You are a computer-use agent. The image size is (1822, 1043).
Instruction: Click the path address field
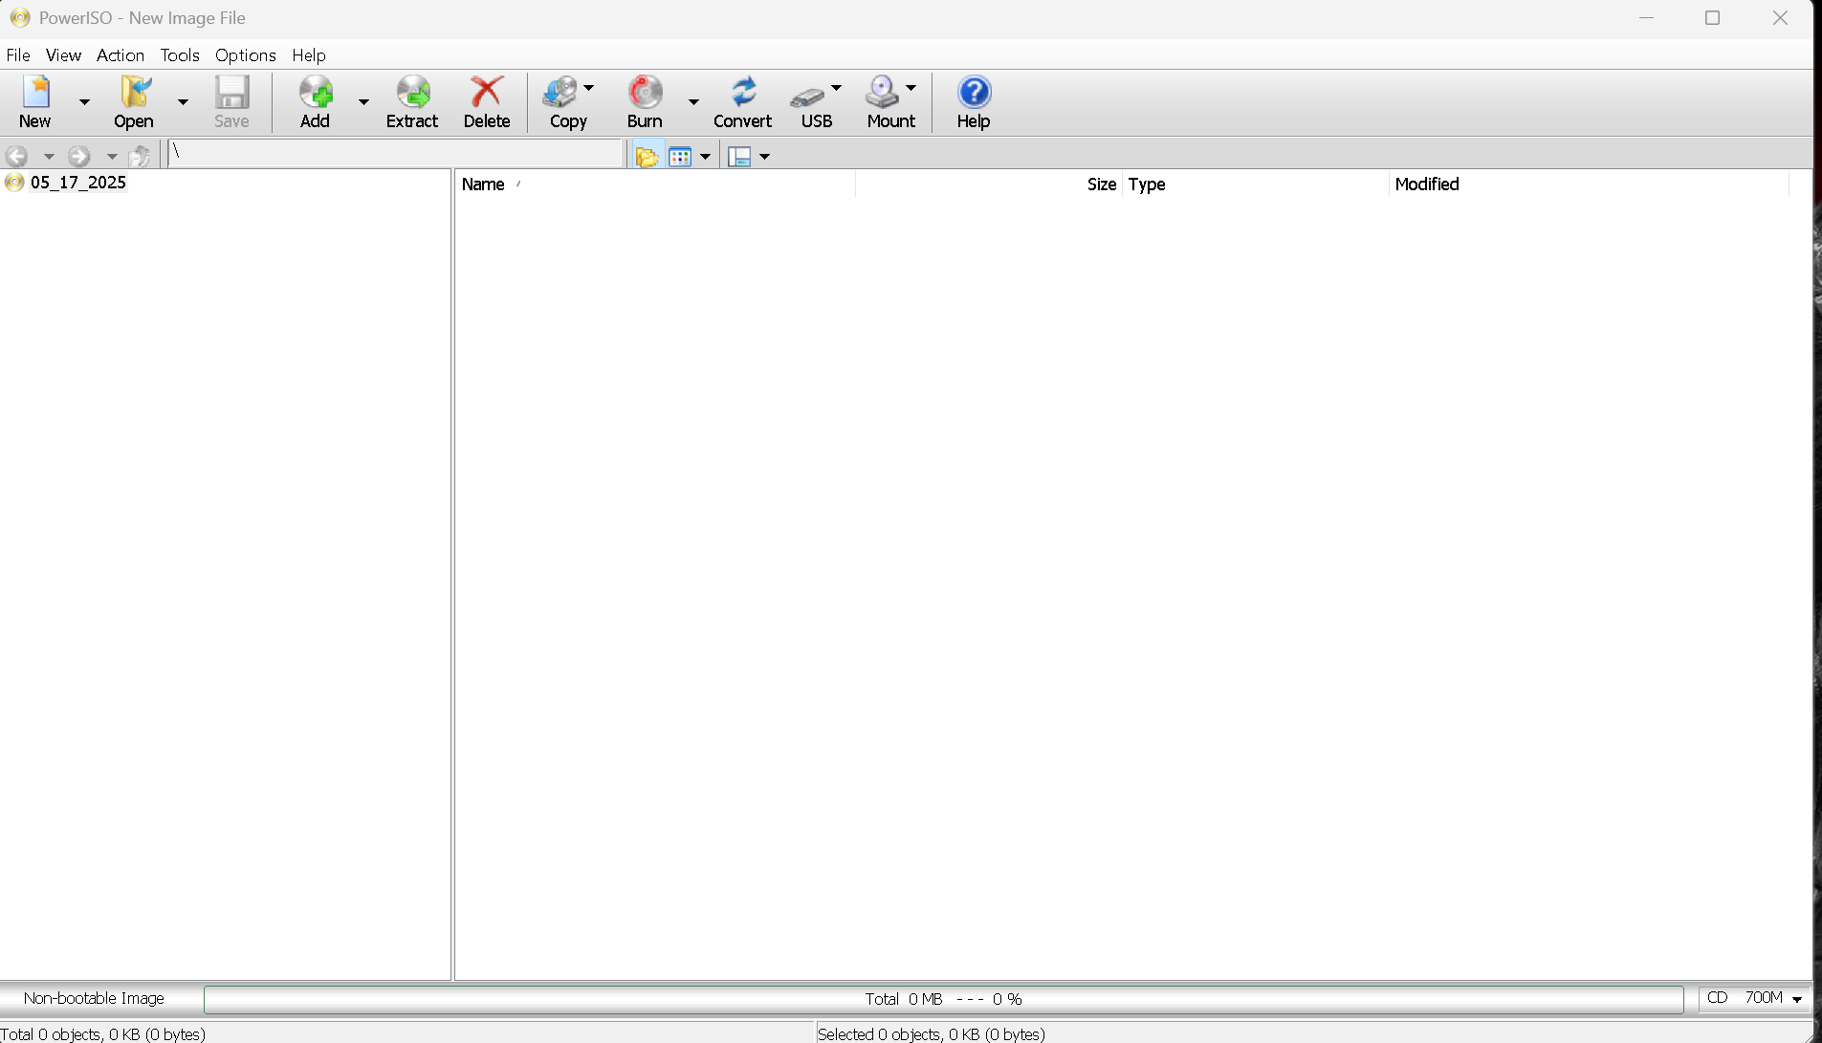click(x=396, y=153)
